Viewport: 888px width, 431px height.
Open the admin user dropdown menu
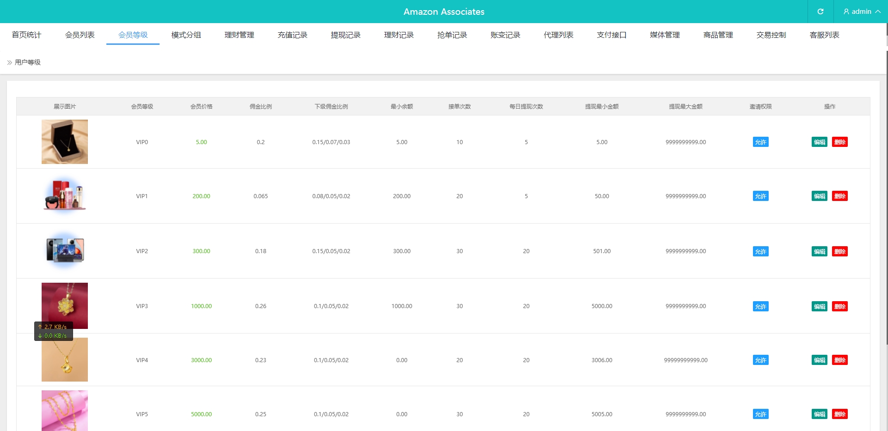tap(861, 12)
